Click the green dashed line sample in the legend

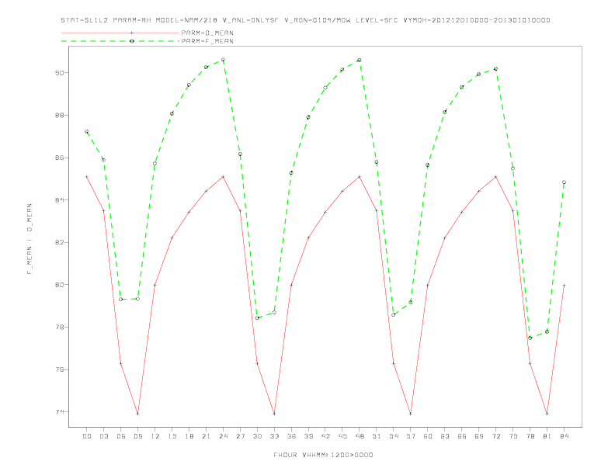coord(120,41)
